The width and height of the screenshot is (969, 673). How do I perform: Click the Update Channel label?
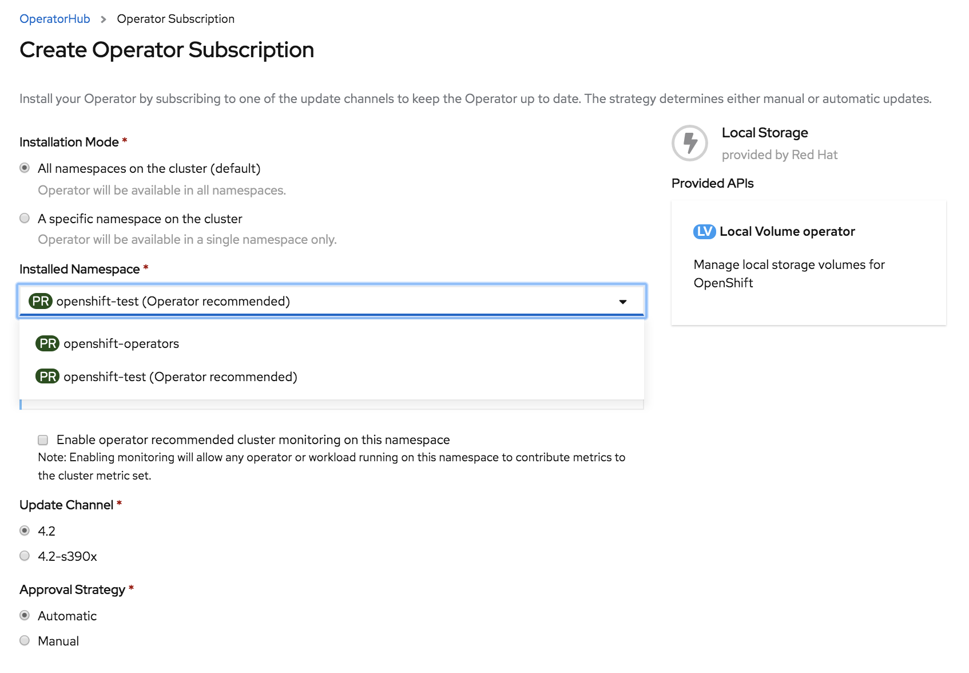click(66, 505)
